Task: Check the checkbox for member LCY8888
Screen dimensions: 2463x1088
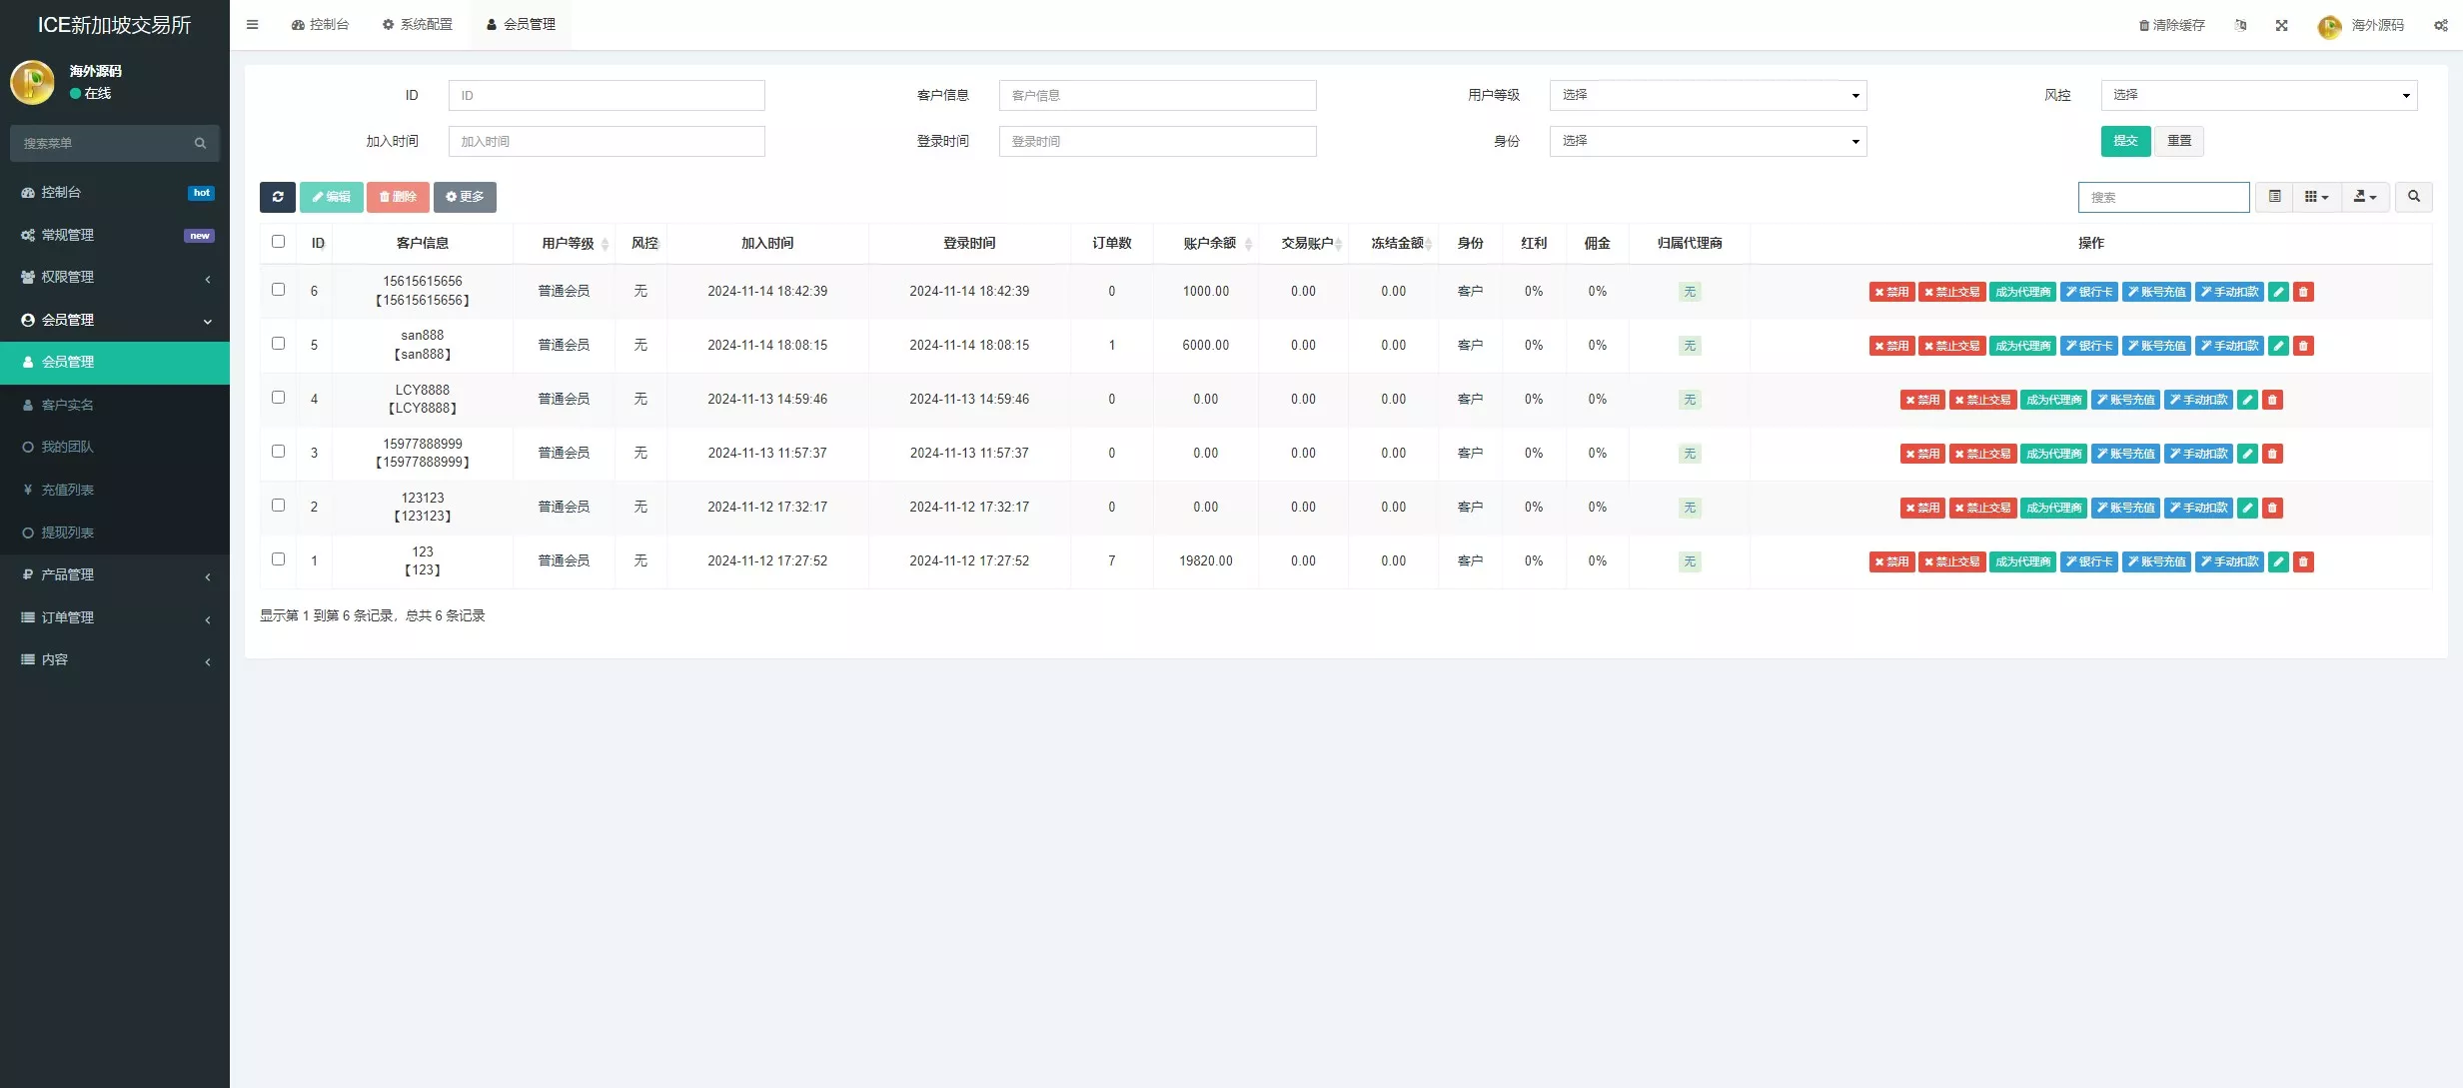Action: (278, 398)
